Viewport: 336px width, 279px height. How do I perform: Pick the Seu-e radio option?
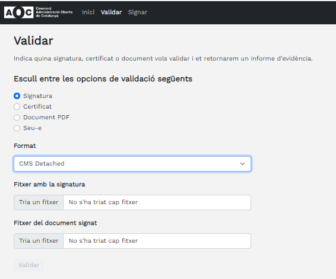tap(17, 128)
